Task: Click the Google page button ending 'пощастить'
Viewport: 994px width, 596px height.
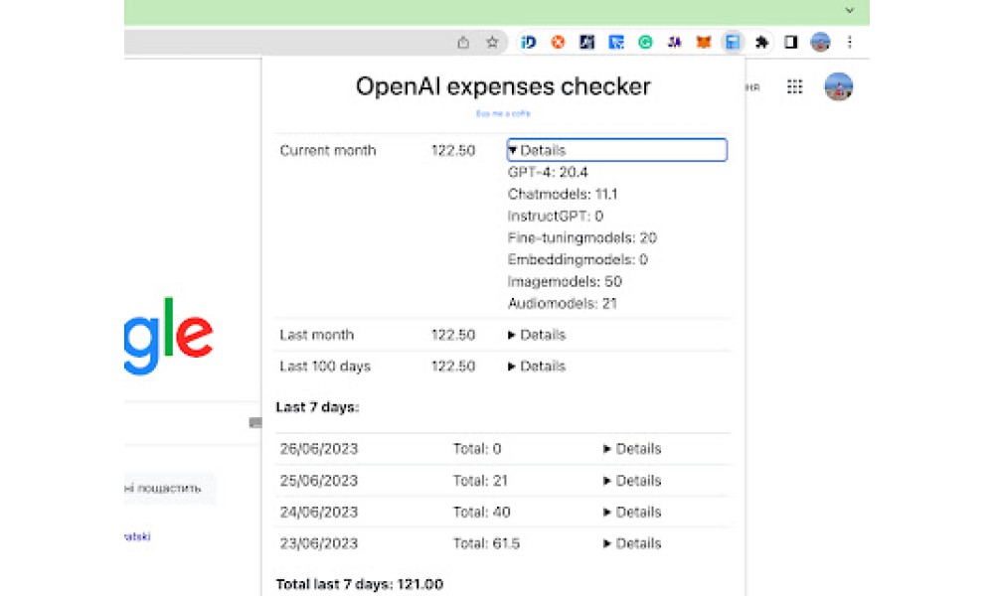Action: coord(169,489)
